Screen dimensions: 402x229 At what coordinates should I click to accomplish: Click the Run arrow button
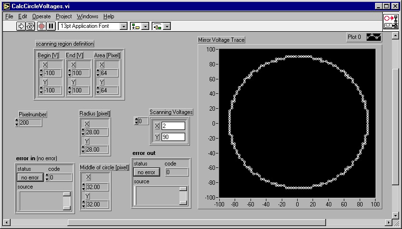click(x=22, y=26)
